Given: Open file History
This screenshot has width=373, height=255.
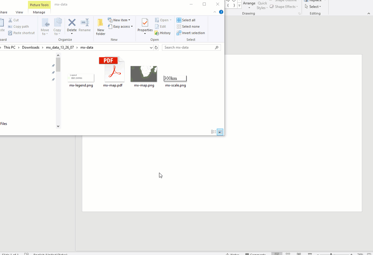Looking at the screenshot, I should [163, 33].
